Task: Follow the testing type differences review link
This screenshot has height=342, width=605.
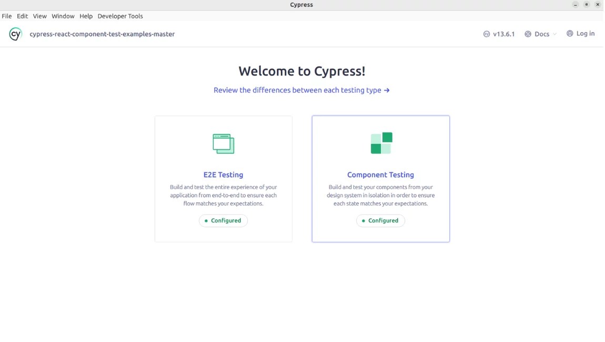Action: [x=301, y=90]
